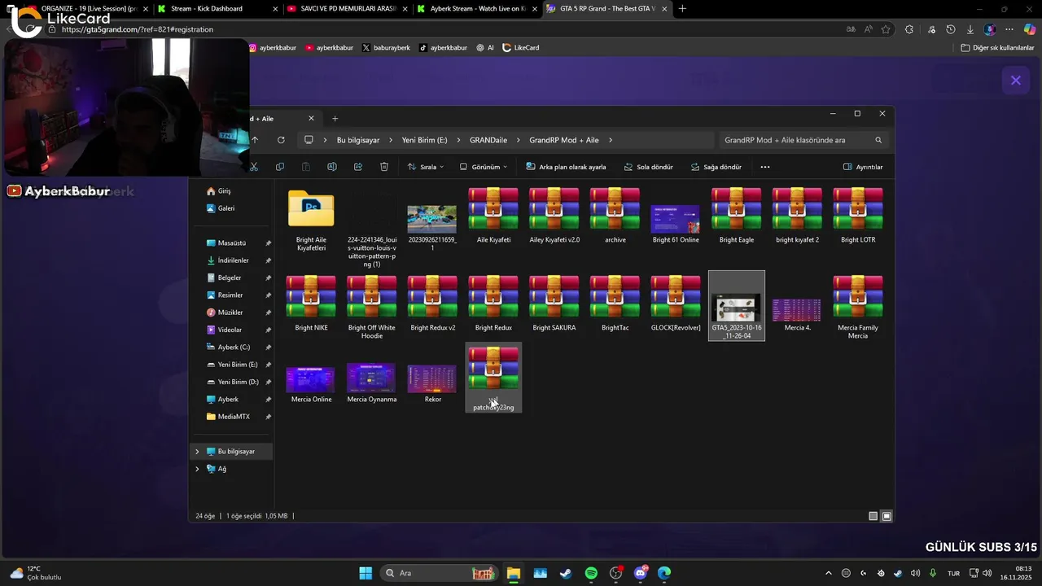Click the breadcrumb chevron after Bu bilgisayar
This screenshot has width=1042, height=586.
click(x=391, y=140)
